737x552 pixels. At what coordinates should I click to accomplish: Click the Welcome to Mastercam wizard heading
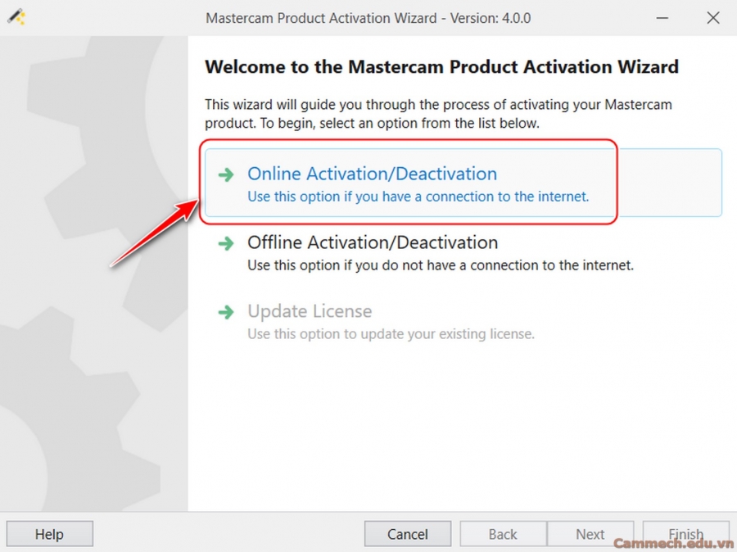tap(441, 66)
